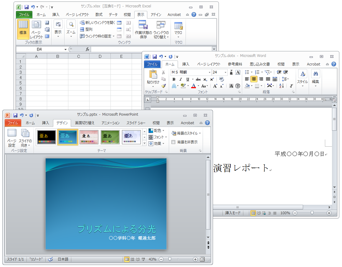Expand PowerPoint theme gallery more arrow
Viewport: 342px width, 267px height.
click(x=144, y=144)
